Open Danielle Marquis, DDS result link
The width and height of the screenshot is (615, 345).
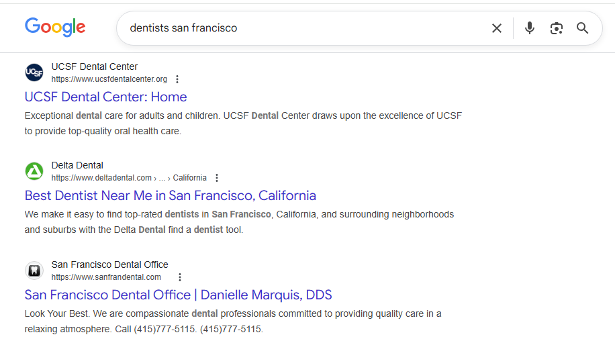(x=178, y=295)
